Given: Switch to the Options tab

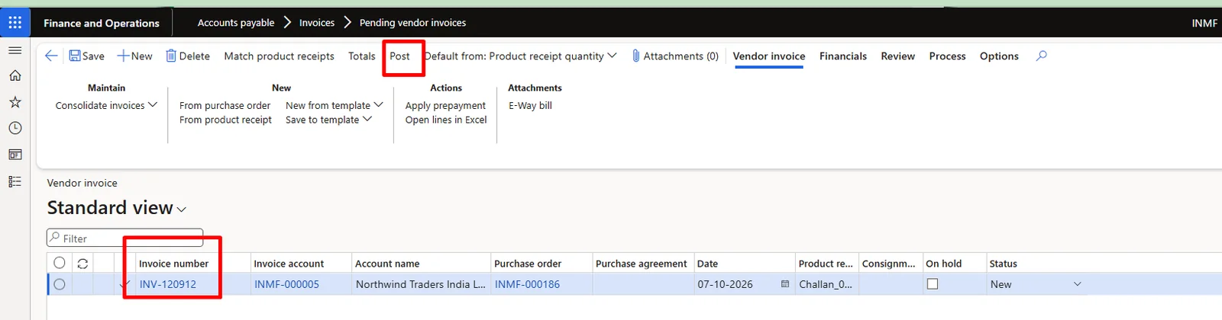Looking at the screenshot, I should coord(999,56).
